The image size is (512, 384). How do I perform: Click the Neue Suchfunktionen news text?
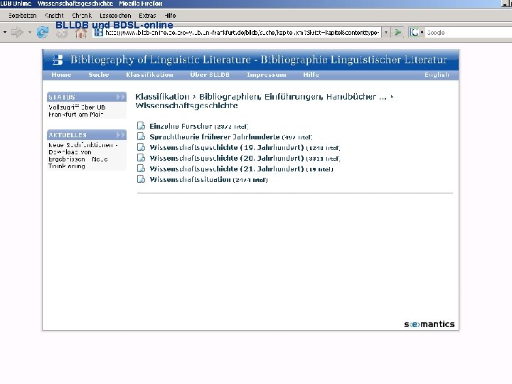point(82,156)
